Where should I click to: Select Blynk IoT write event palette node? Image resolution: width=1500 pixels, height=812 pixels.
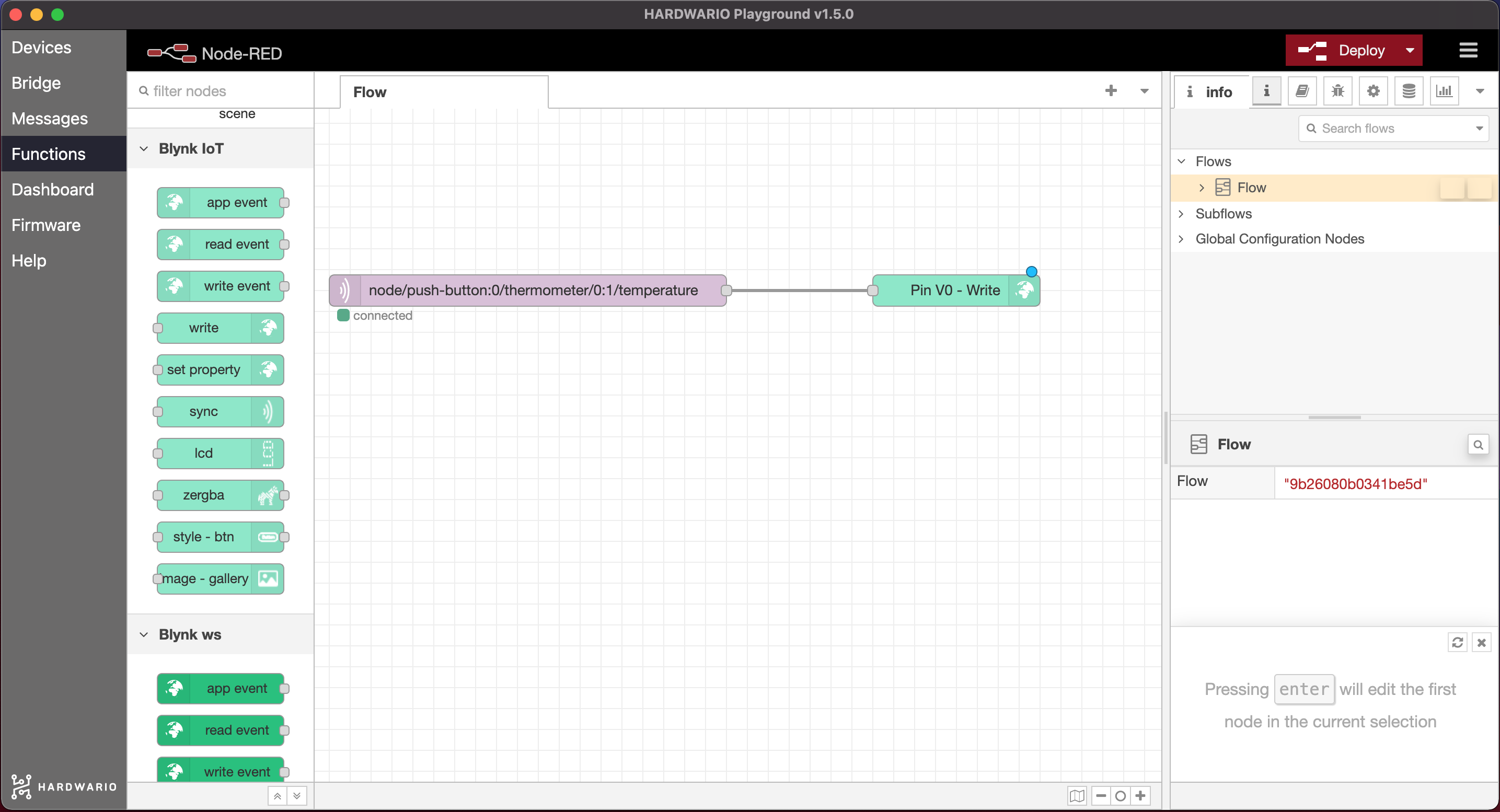221,286
